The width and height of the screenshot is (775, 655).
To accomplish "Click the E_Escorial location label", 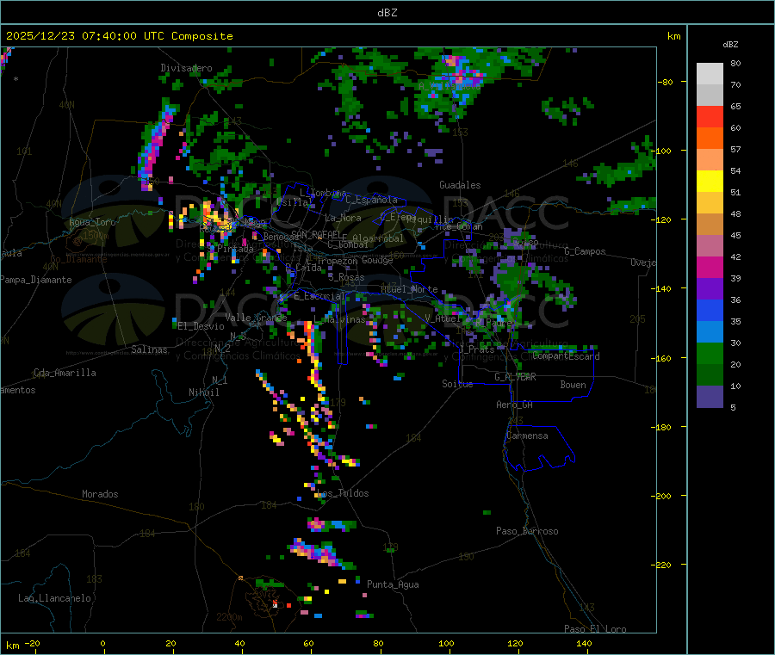I will pyautogui.click(x=319, y=296).
